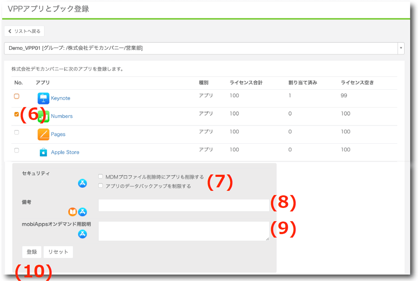Click the Pages app icon
The width and height of the screenshot is (418, 281).
tap(43, 134)
